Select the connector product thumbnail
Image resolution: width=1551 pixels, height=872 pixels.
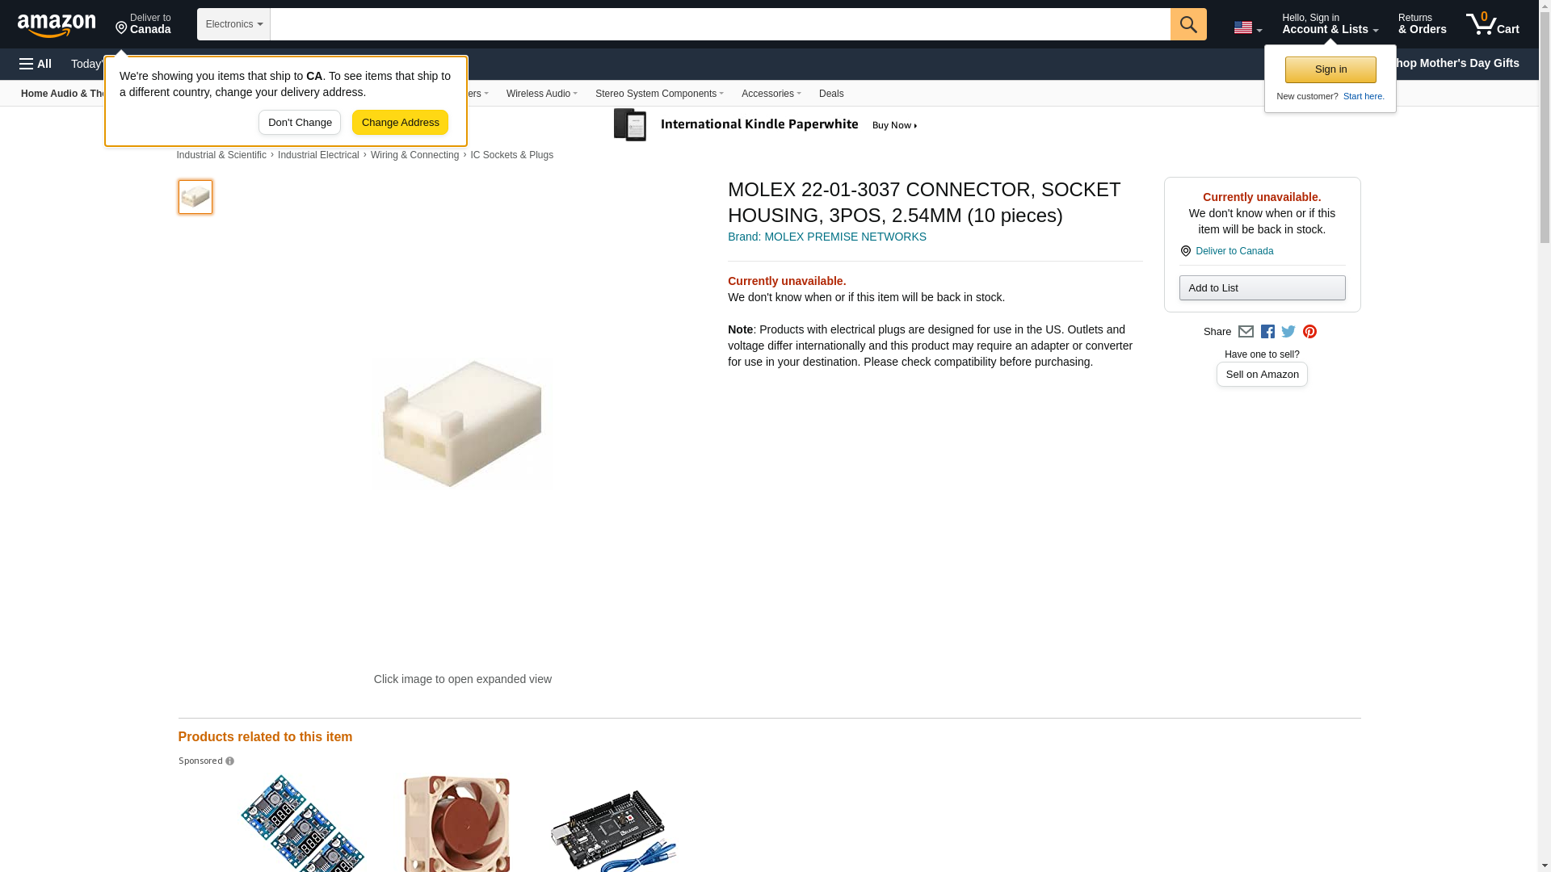(195, 197)
